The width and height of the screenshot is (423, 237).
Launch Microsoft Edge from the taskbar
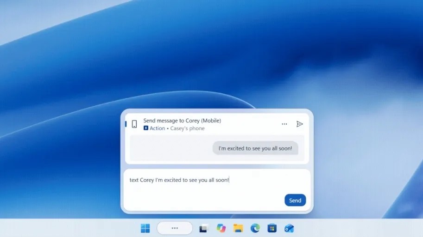[255, 228]
